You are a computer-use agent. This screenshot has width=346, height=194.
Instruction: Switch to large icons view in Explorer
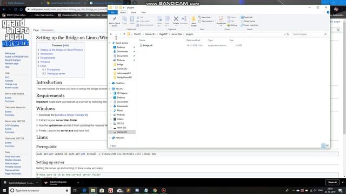click(x=328, y=145)
